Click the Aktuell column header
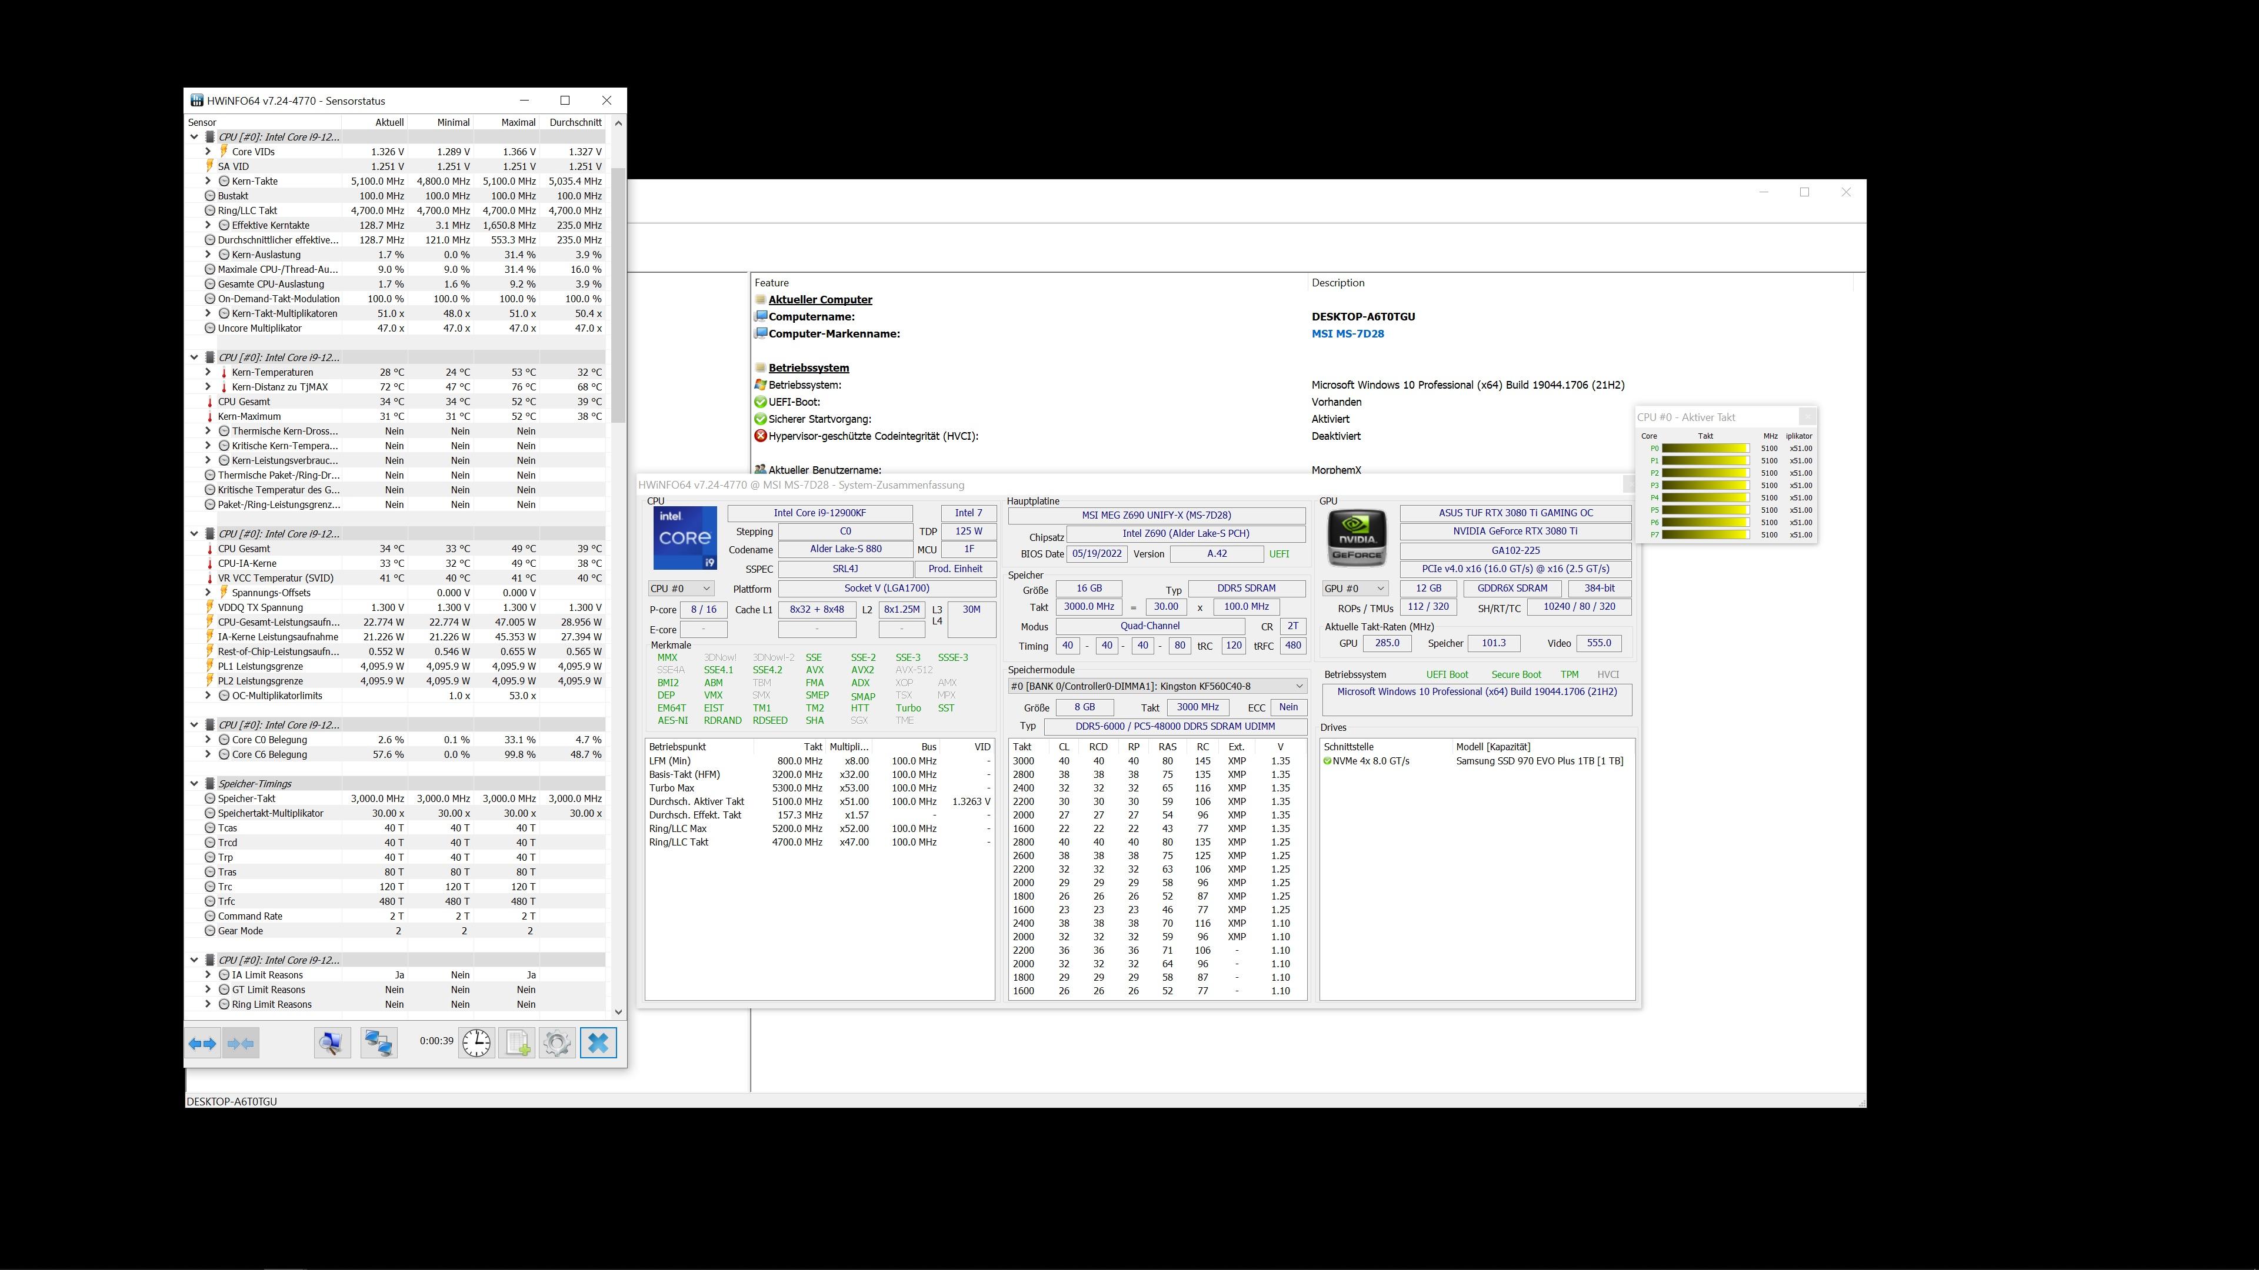The image size is (2259, 1270). click(x=375, y=123)
